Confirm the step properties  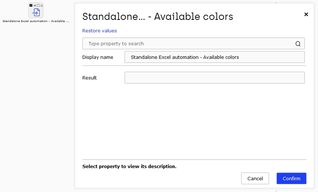pos(291,178)
